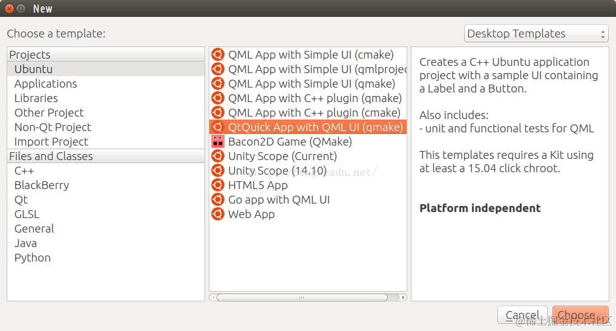Select the Import Project category
616x331 pixels.
click(x=106, y=141)
